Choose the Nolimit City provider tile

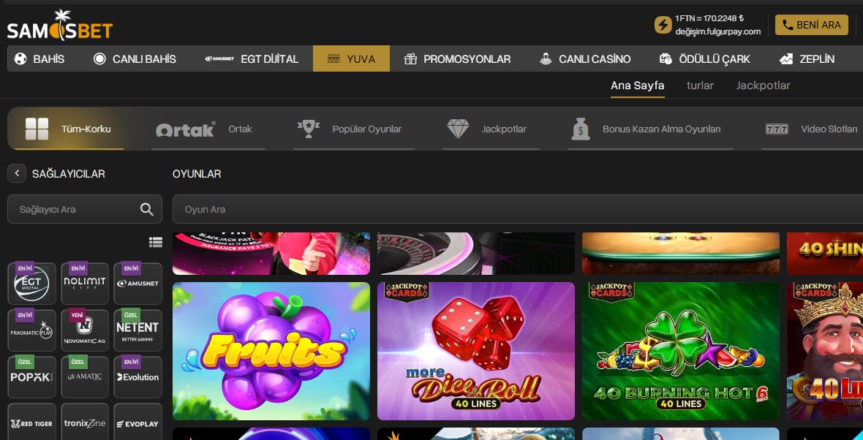[x=85, y=284]
